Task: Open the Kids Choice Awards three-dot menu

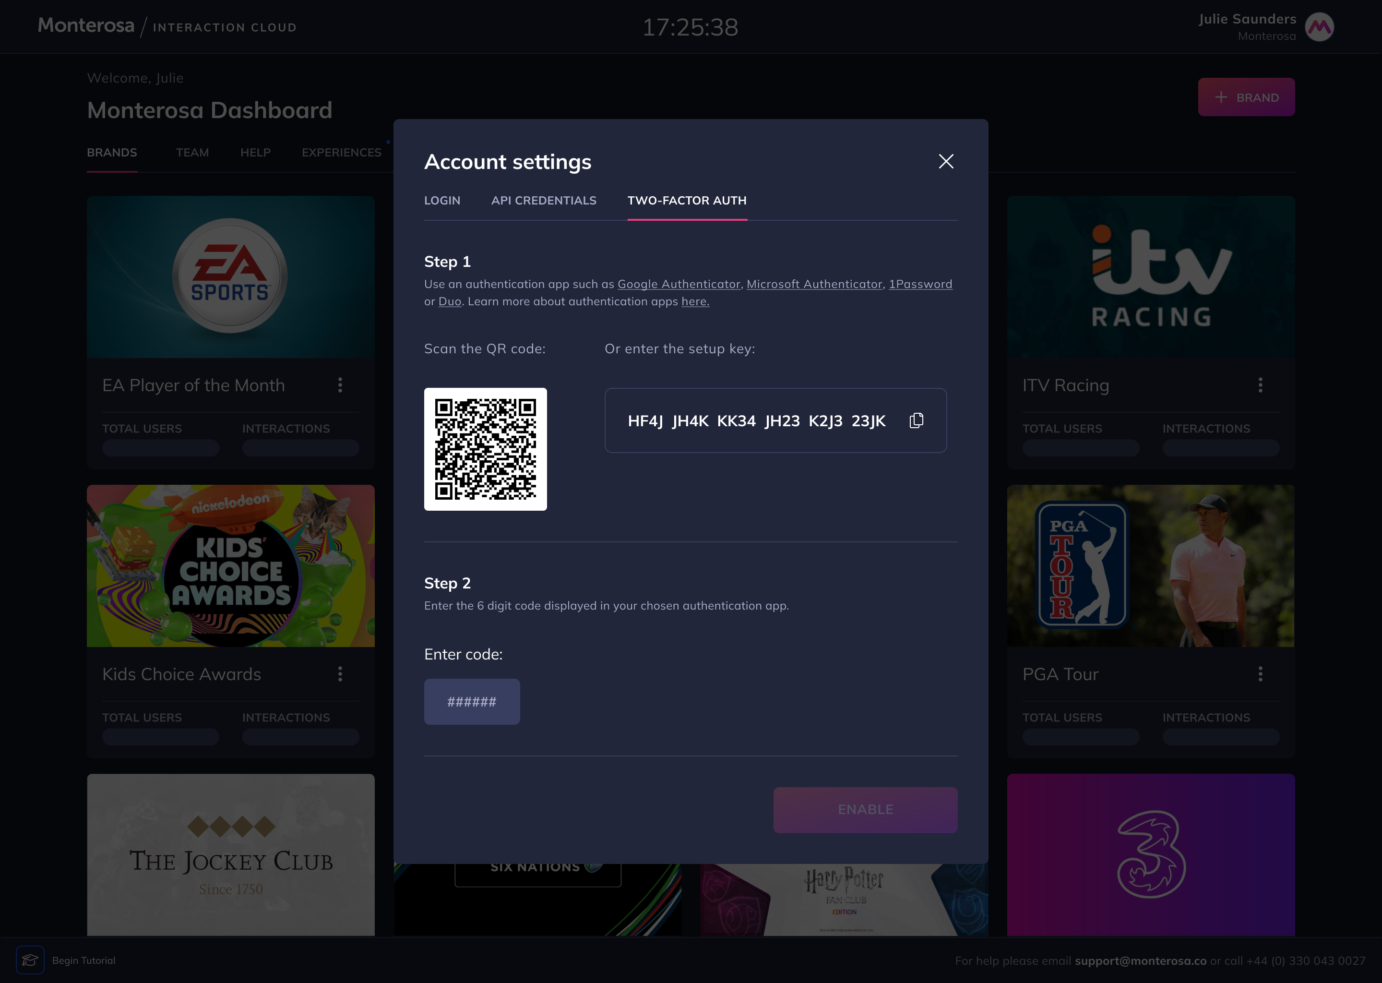Action: [x=340, y=674]
